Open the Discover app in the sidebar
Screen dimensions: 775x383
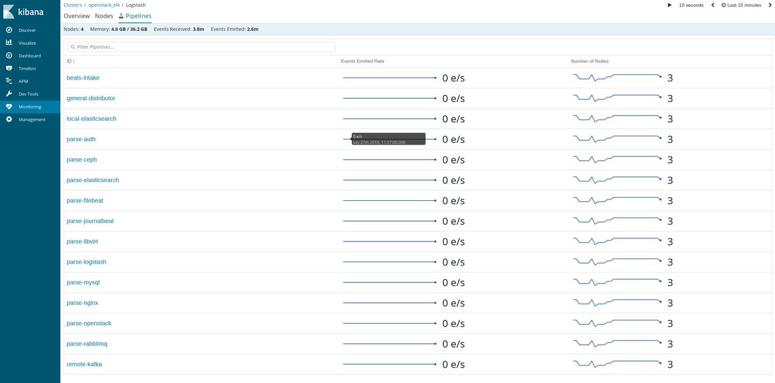coord(26,30)
